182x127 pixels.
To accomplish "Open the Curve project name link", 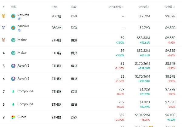I will [x=22, y=117].
